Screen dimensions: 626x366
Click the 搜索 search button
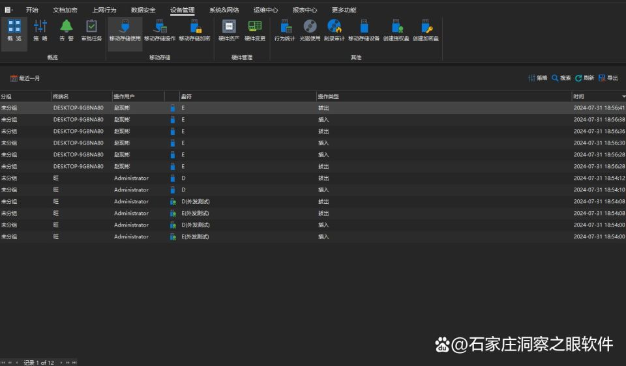tap(561, 77)
